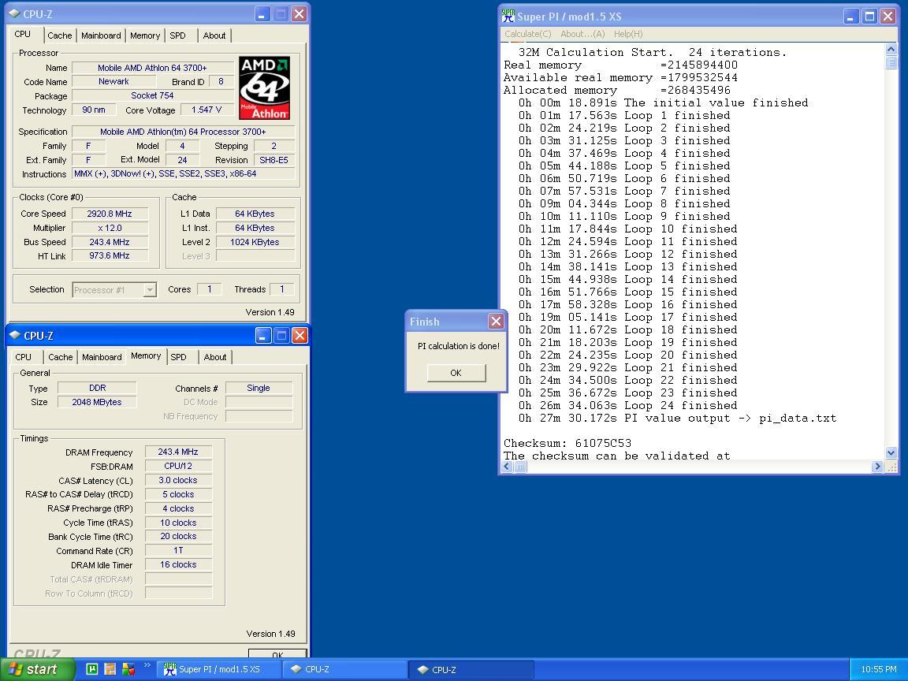Maximize the Super PI window

869,17
